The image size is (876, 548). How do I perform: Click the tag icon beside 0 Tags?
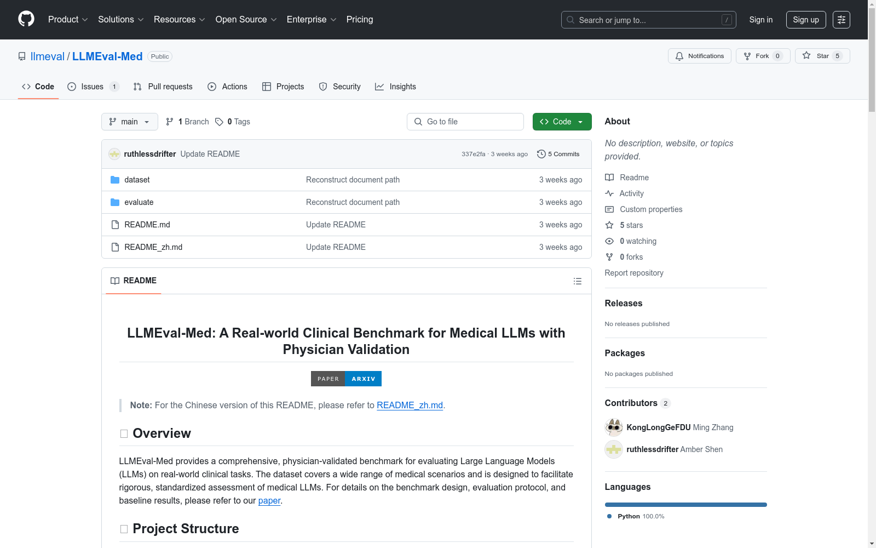coord(219,122)
